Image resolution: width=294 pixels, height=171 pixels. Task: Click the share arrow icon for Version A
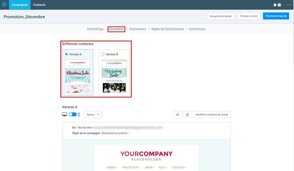pyautogui.click(x=177, y=115)
